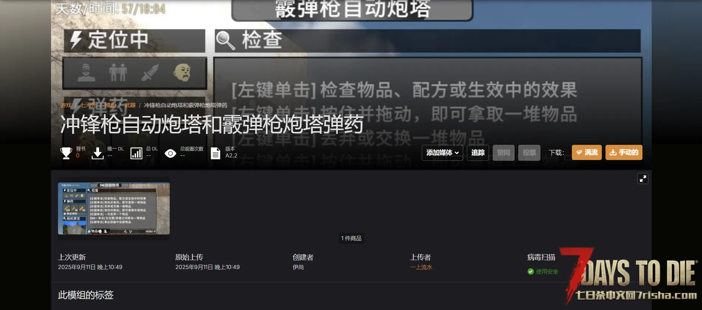Visit uploader profile 一上流水
The height and width of the screenshot is (310, 702).
[x=421, y=267]
